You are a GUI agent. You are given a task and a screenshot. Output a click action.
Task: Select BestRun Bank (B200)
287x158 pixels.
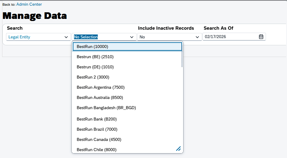tap(127, 119)
